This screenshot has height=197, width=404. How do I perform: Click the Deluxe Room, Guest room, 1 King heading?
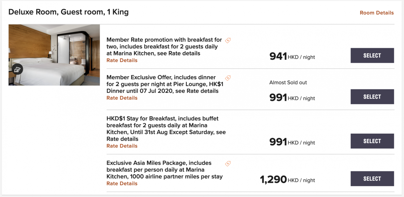(x=68, y=12)
